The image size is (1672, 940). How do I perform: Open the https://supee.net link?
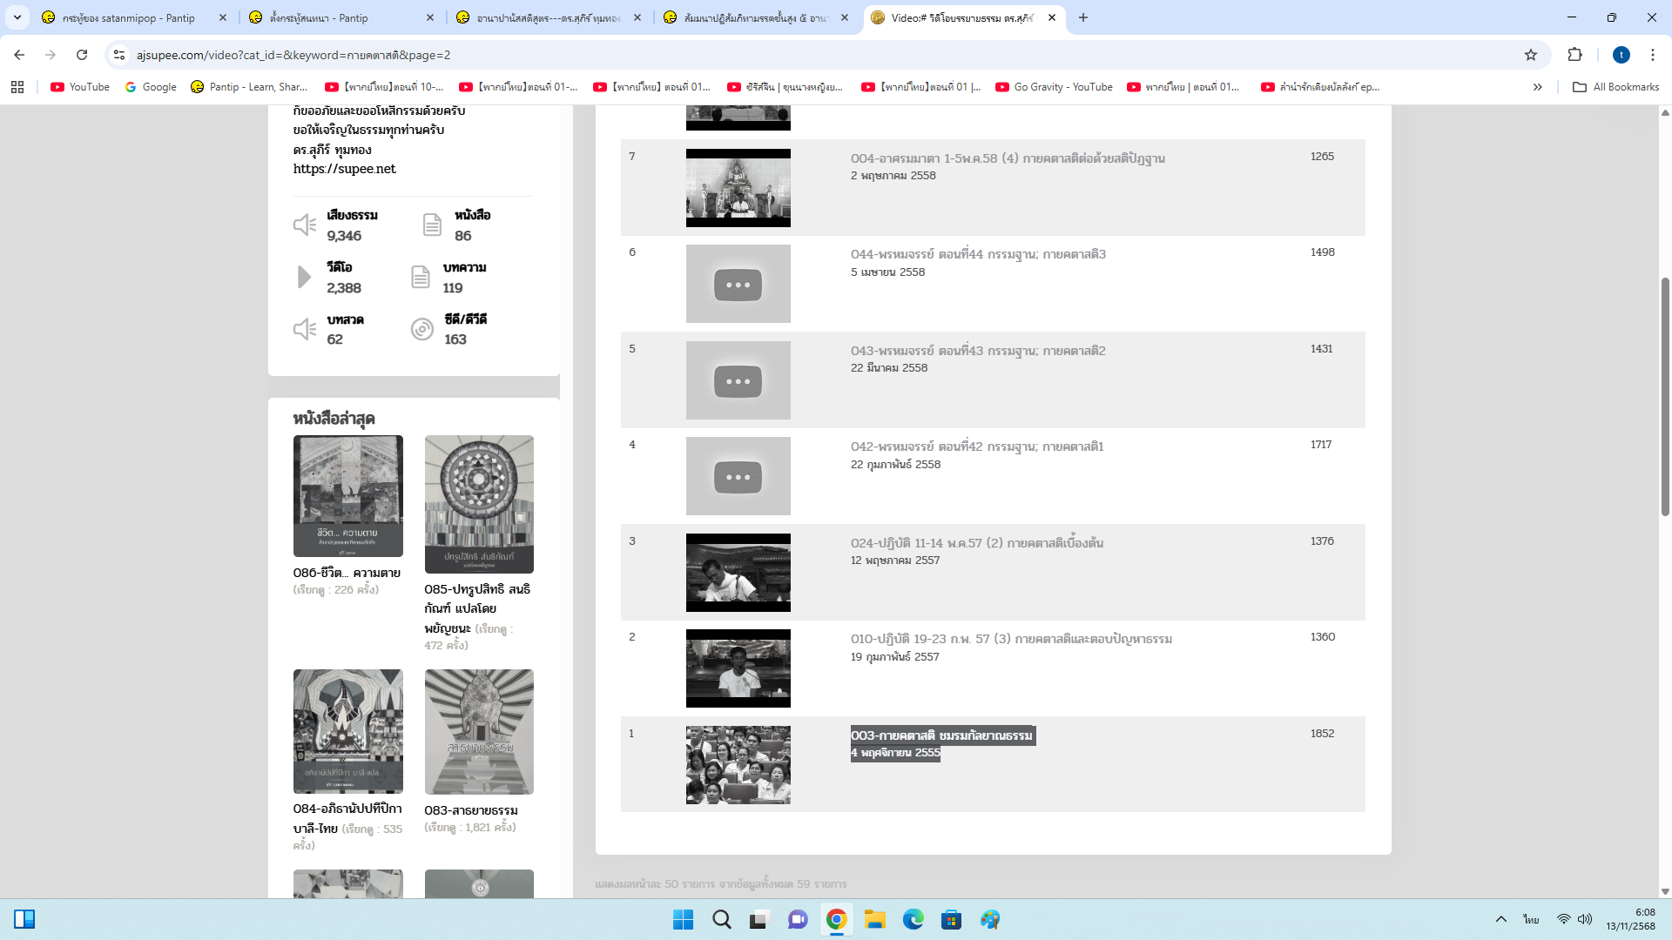(344, 169)
